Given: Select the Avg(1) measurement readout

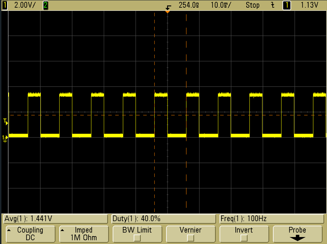Looking at the screenshot, I should [x=55, y=219].
